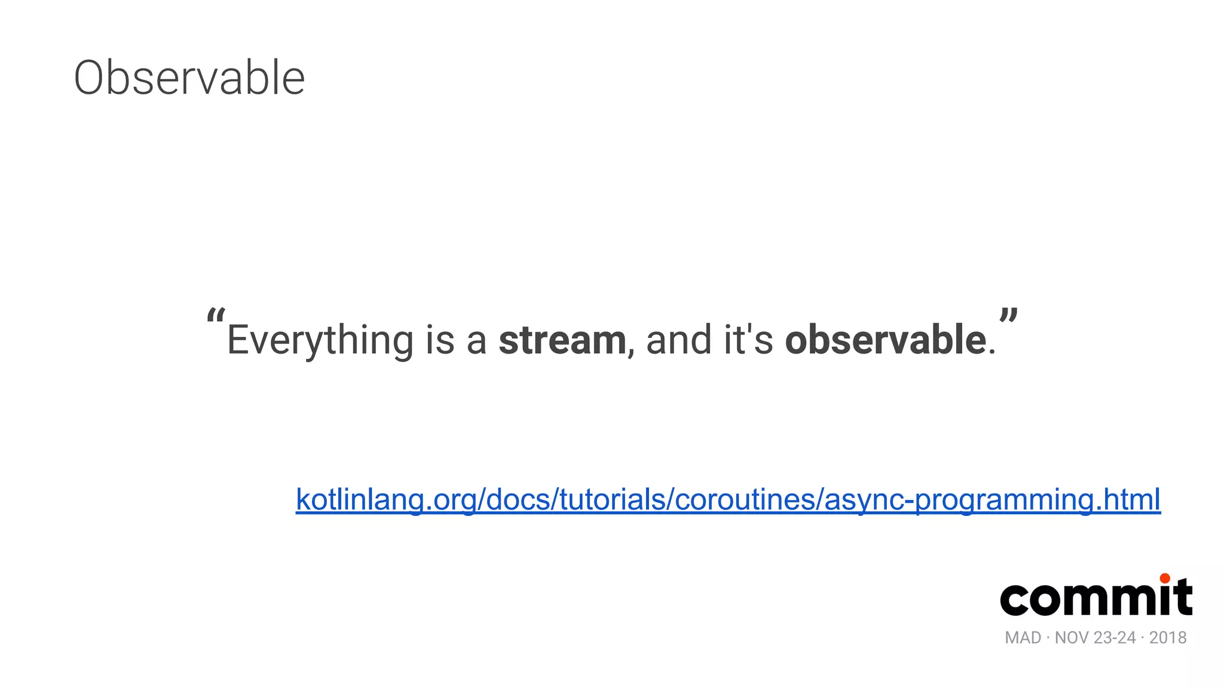Click the bold word stream
1224x688 pixels.
click(x=562, y=340)
